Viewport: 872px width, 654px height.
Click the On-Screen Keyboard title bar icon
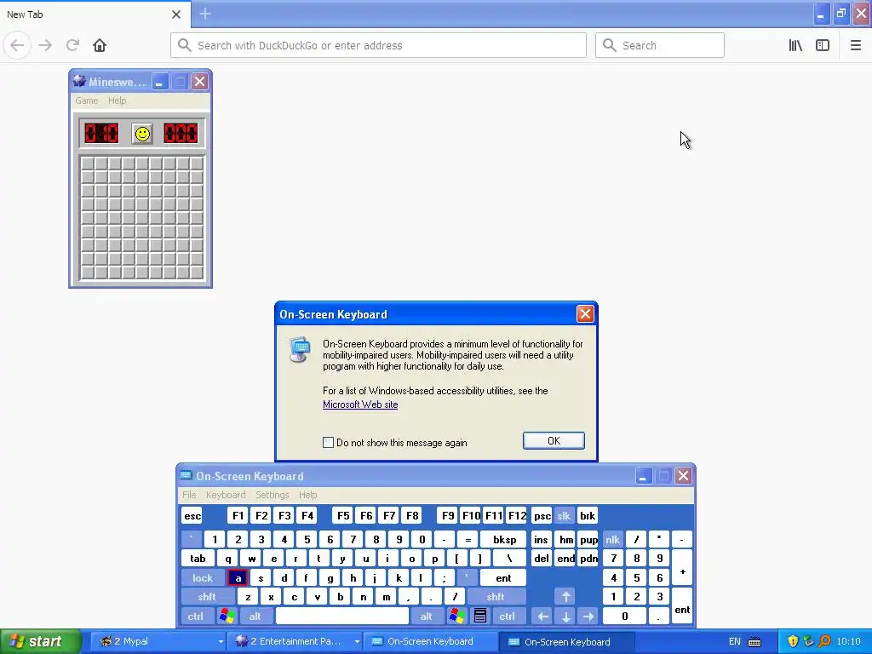[x=186, y=475]
